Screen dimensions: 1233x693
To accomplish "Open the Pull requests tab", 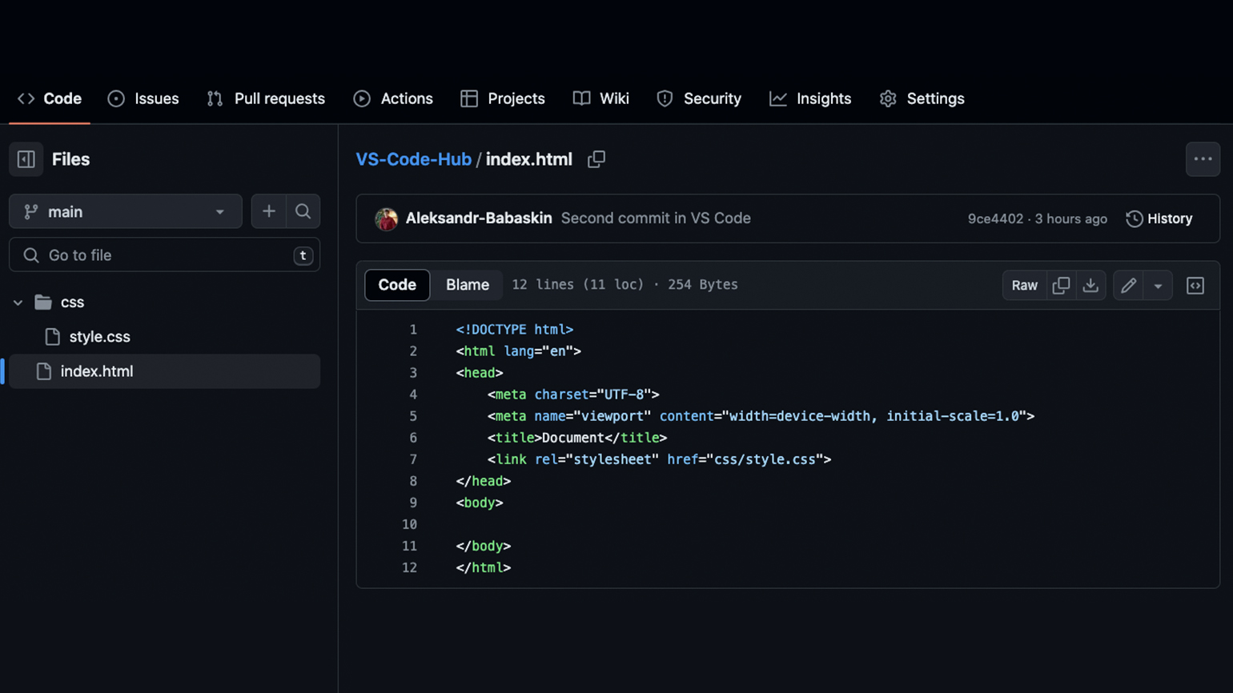I will pyautogui.click(x=266, y=98).
